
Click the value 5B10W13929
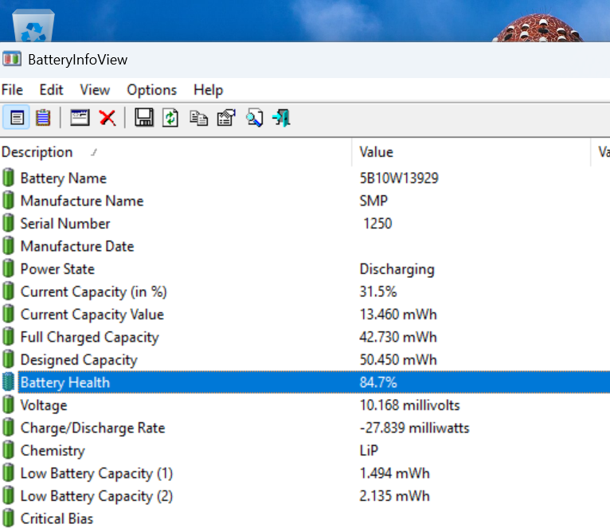coord(399,178)
